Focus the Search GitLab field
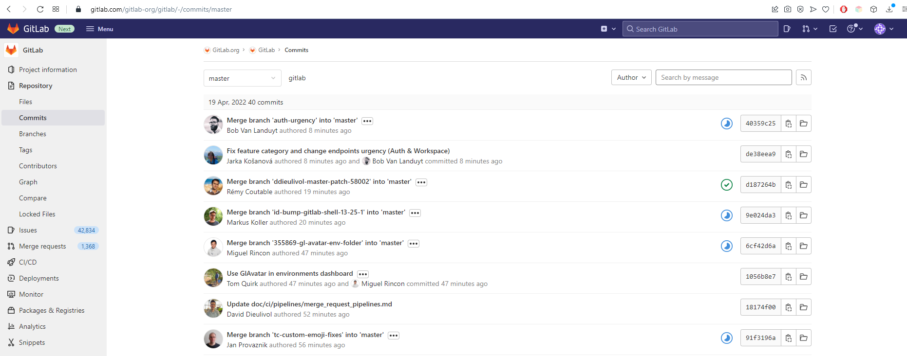 click(700, 29)
